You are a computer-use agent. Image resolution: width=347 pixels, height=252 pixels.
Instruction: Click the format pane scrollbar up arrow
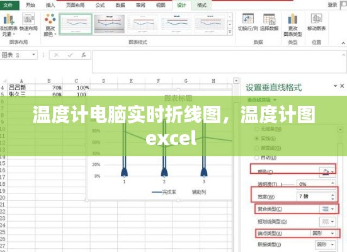tap(340, 130)
